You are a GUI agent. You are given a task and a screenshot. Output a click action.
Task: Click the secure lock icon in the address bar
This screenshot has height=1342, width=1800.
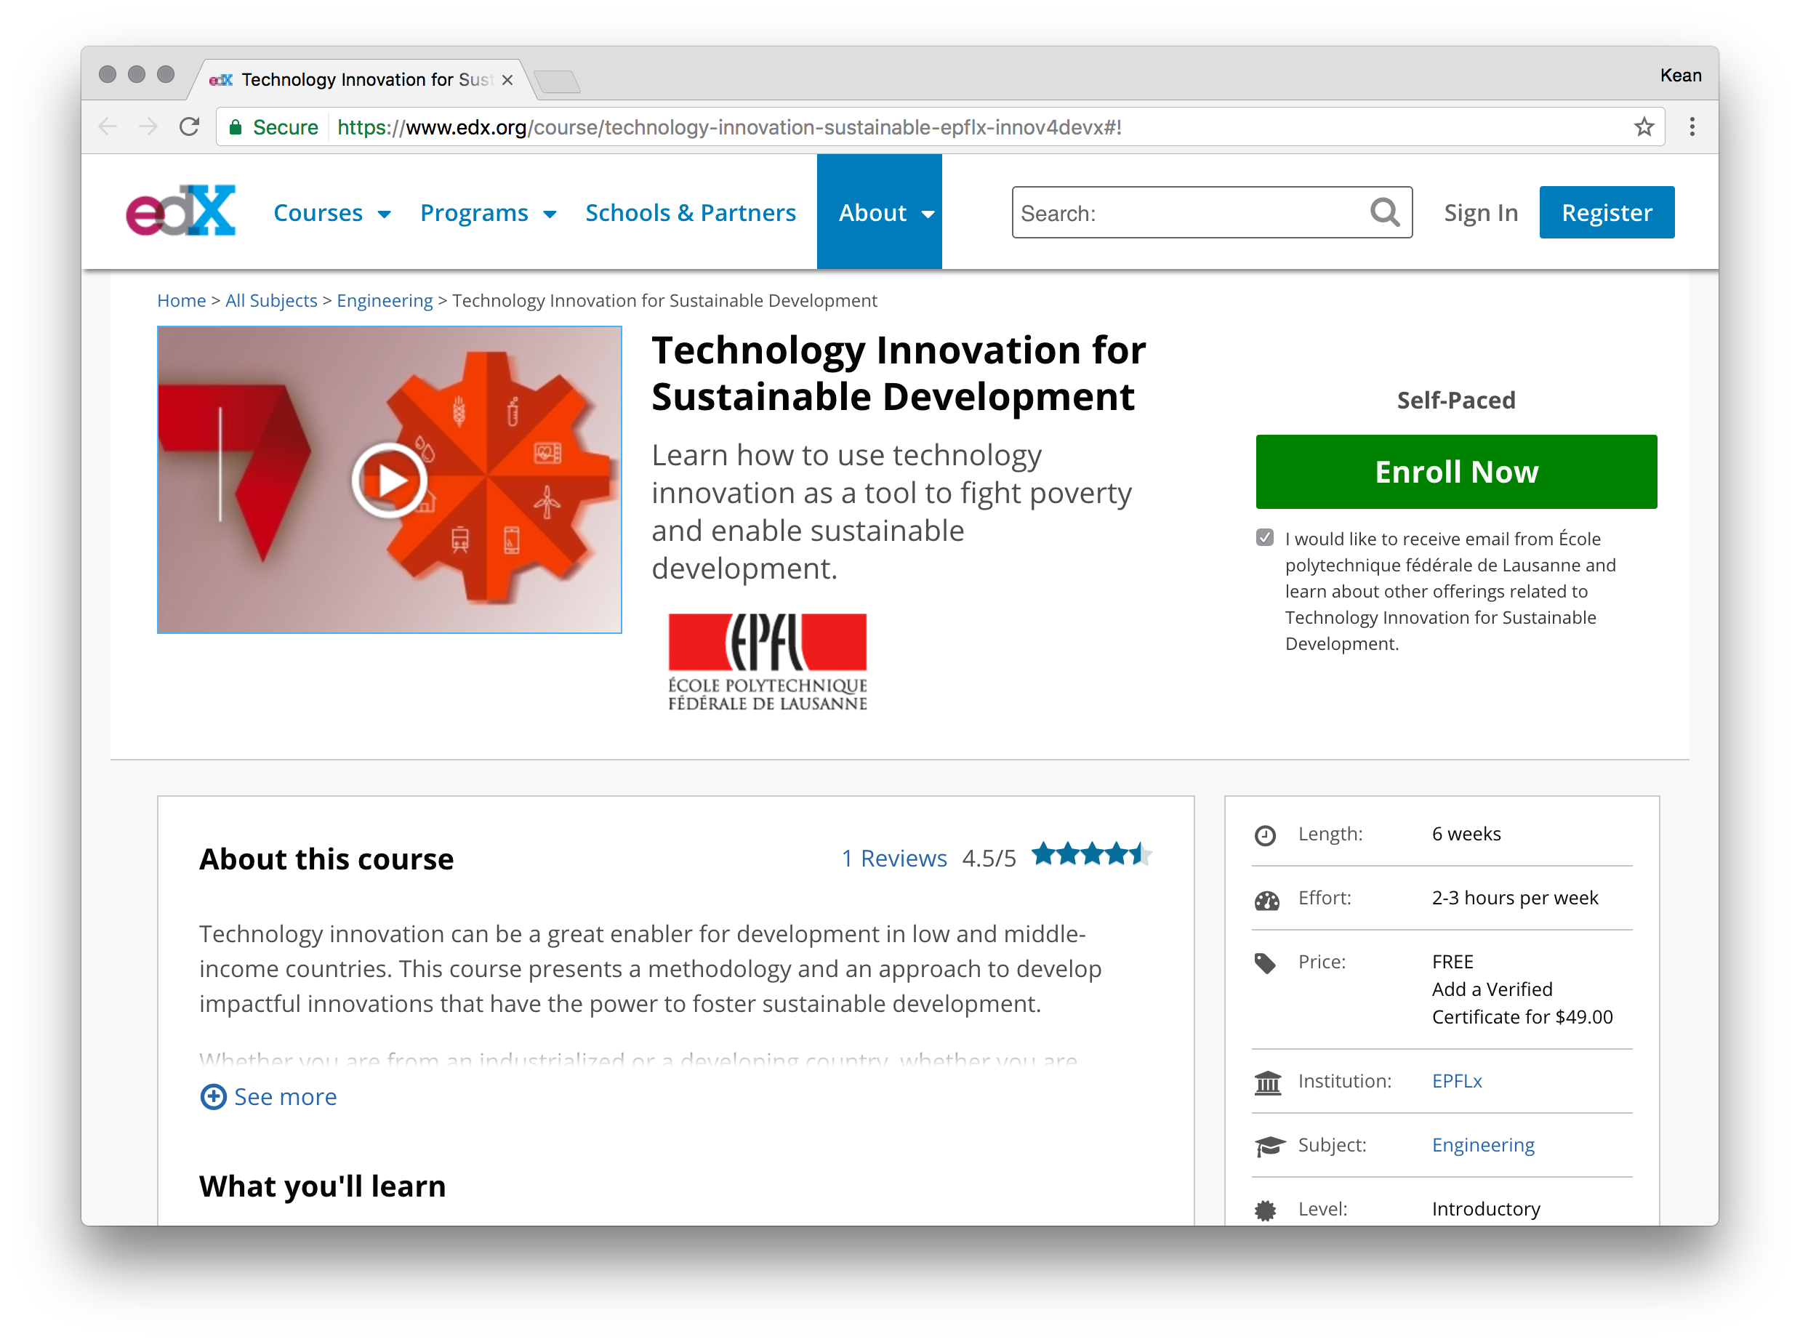[x=236, y=126]
